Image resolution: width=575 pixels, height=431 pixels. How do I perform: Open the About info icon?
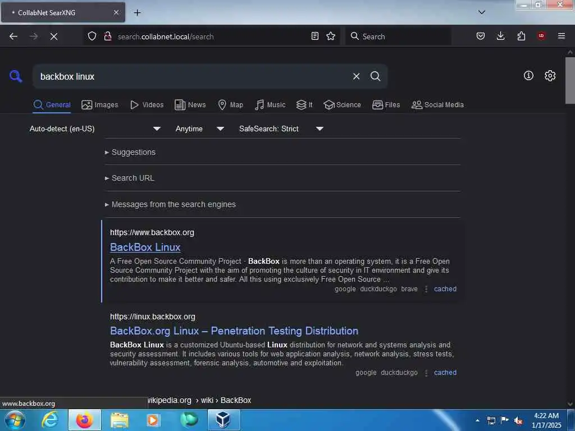coord(528,76)
